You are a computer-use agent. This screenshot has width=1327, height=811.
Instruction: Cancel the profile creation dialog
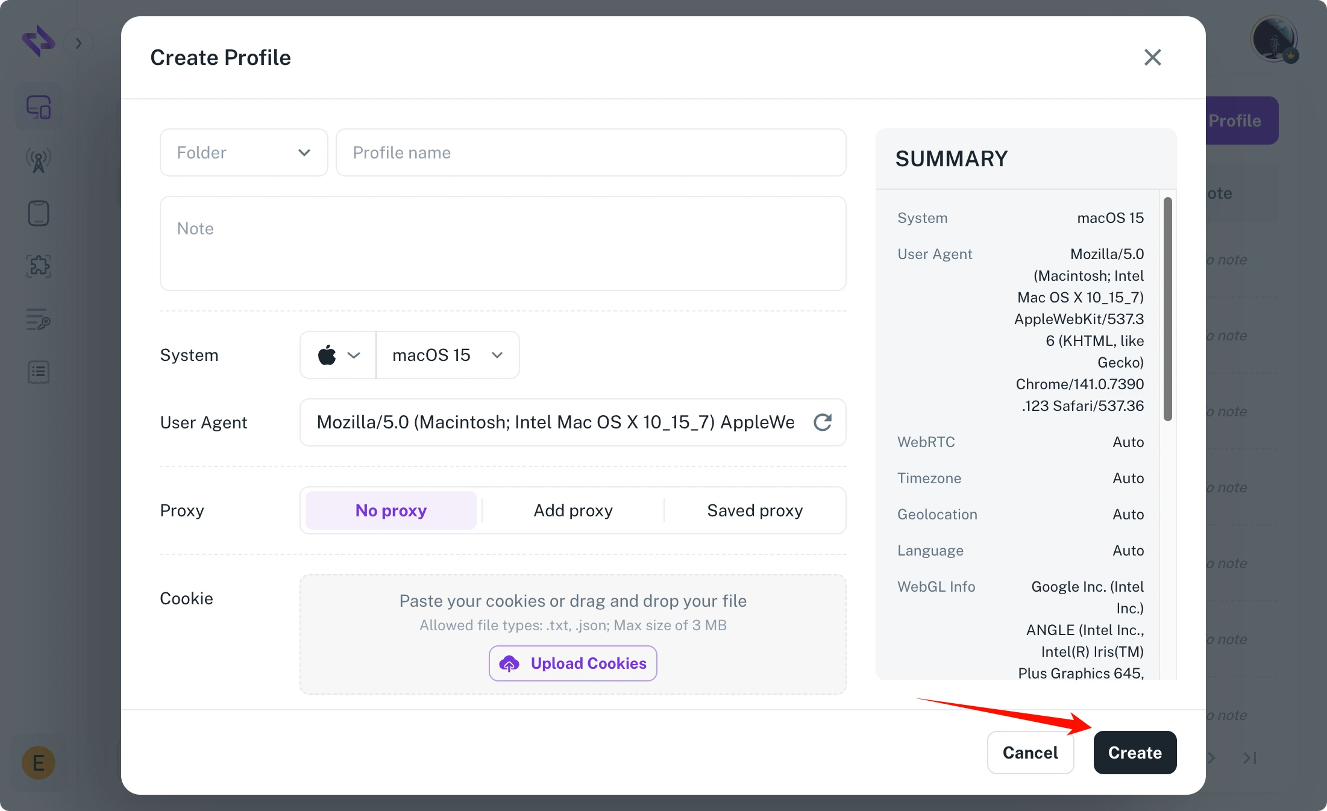point(1030,753)
